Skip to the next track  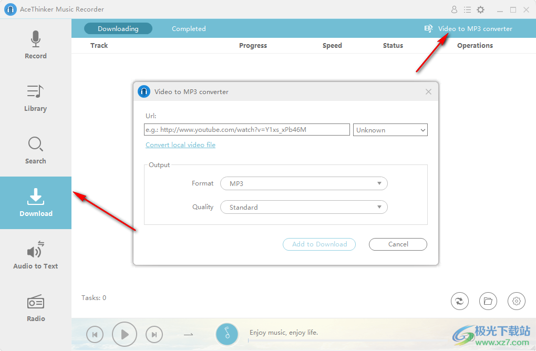pyautogui.click(x=154, y=334)
